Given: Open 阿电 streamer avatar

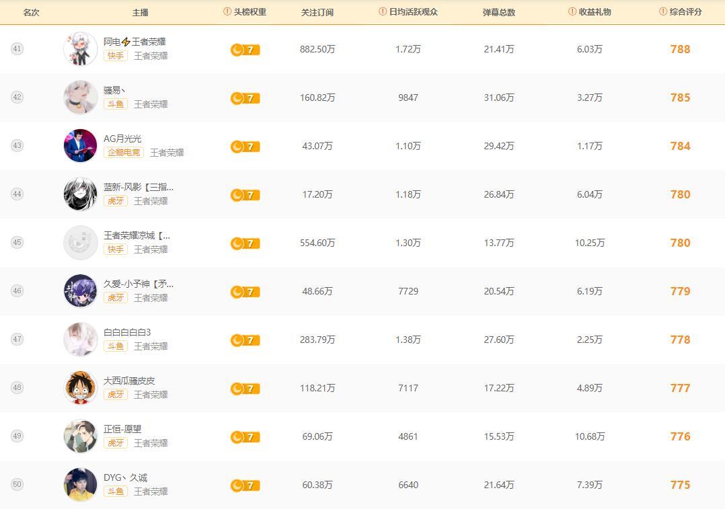Looking at the screenshot, I should pyautogui.click(x=80, y=49).
